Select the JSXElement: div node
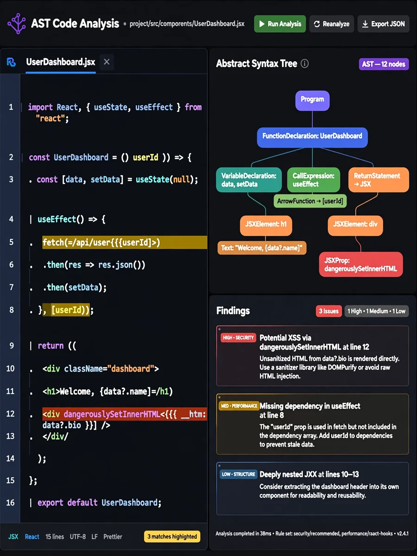Viewport: 417px width, 556px height. (356, 225)
